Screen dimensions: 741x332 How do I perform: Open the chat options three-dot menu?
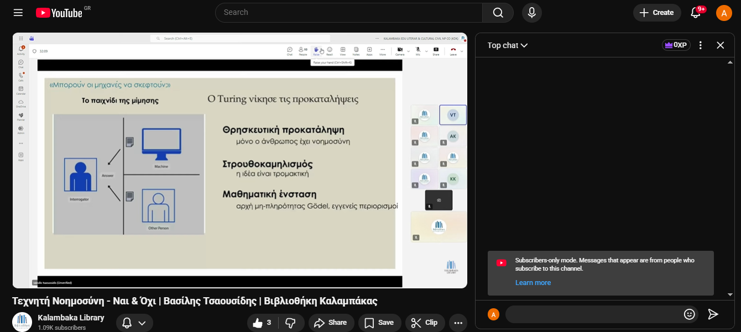coord(701,45)
